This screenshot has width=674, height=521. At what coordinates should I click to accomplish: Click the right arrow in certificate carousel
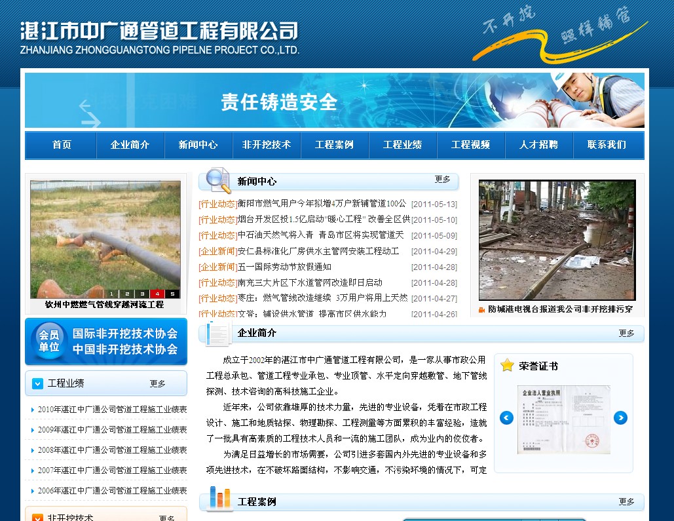620,418
